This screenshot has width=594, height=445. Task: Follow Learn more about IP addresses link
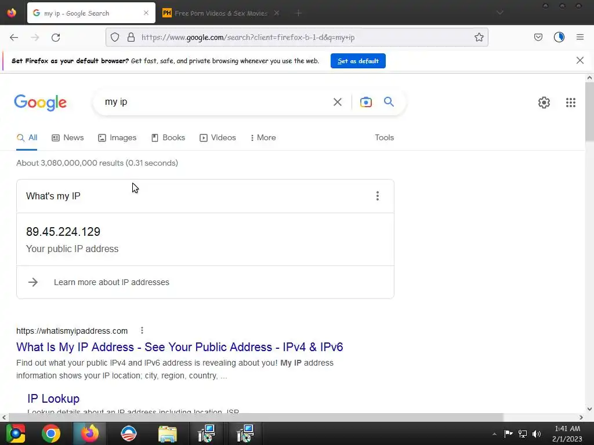pyautogui.click(x=111, y=282)
